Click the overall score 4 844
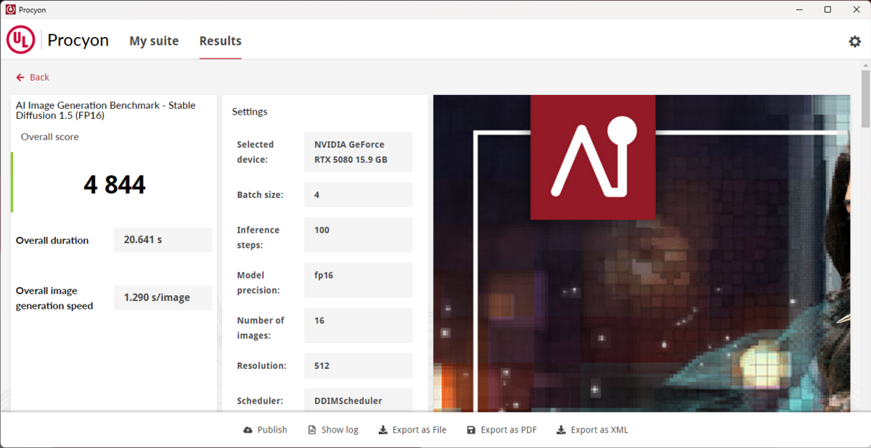The width and height of the screenshot is (871, 448). coord(115,185)
